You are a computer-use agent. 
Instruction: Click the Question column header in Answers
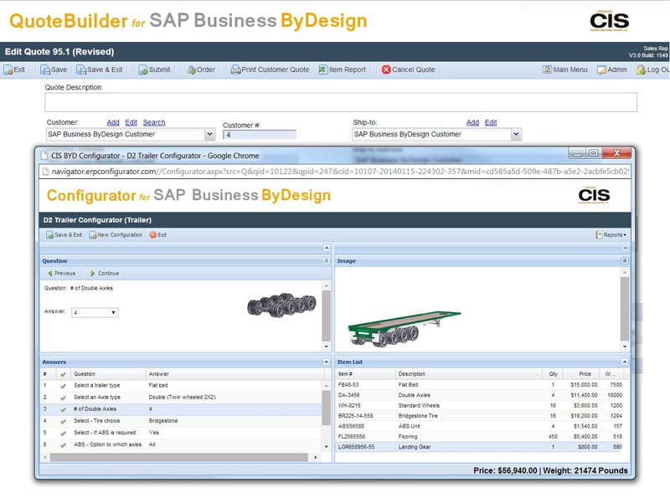109,374
